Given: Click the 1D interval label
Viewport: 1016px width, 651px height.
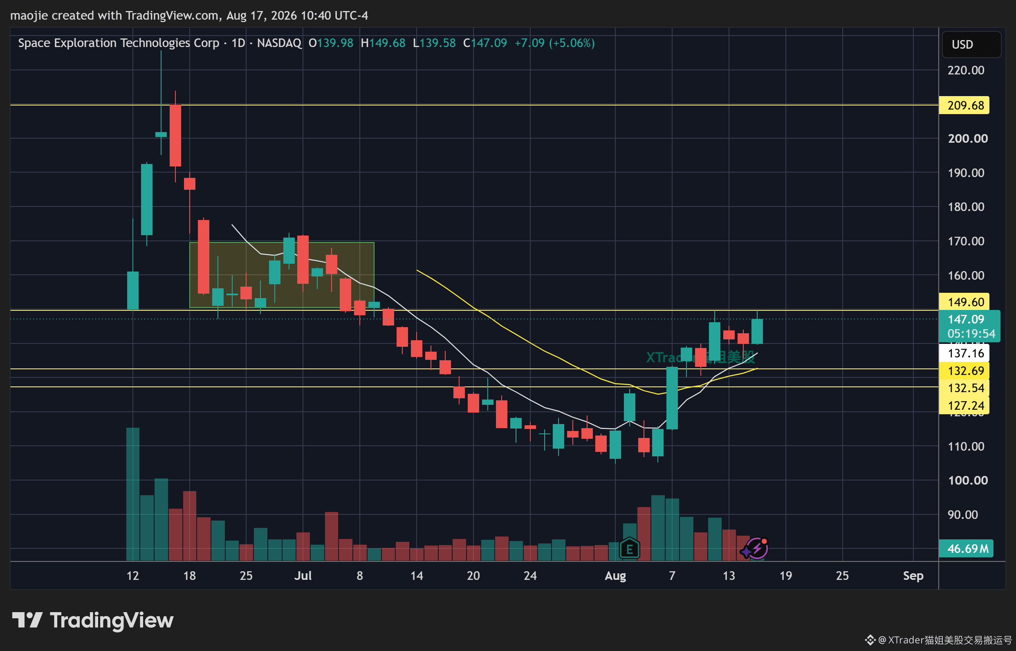Looking at the screenshot, I should coord(238,43).
